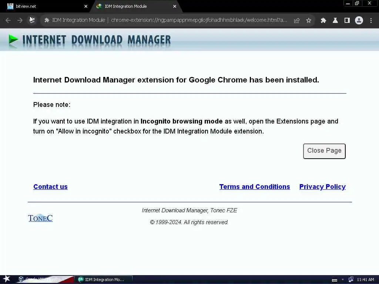Click the IDM tab favicon

click(99, 6)
